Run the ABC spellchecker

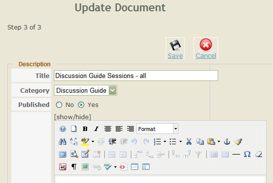(108, 167)
